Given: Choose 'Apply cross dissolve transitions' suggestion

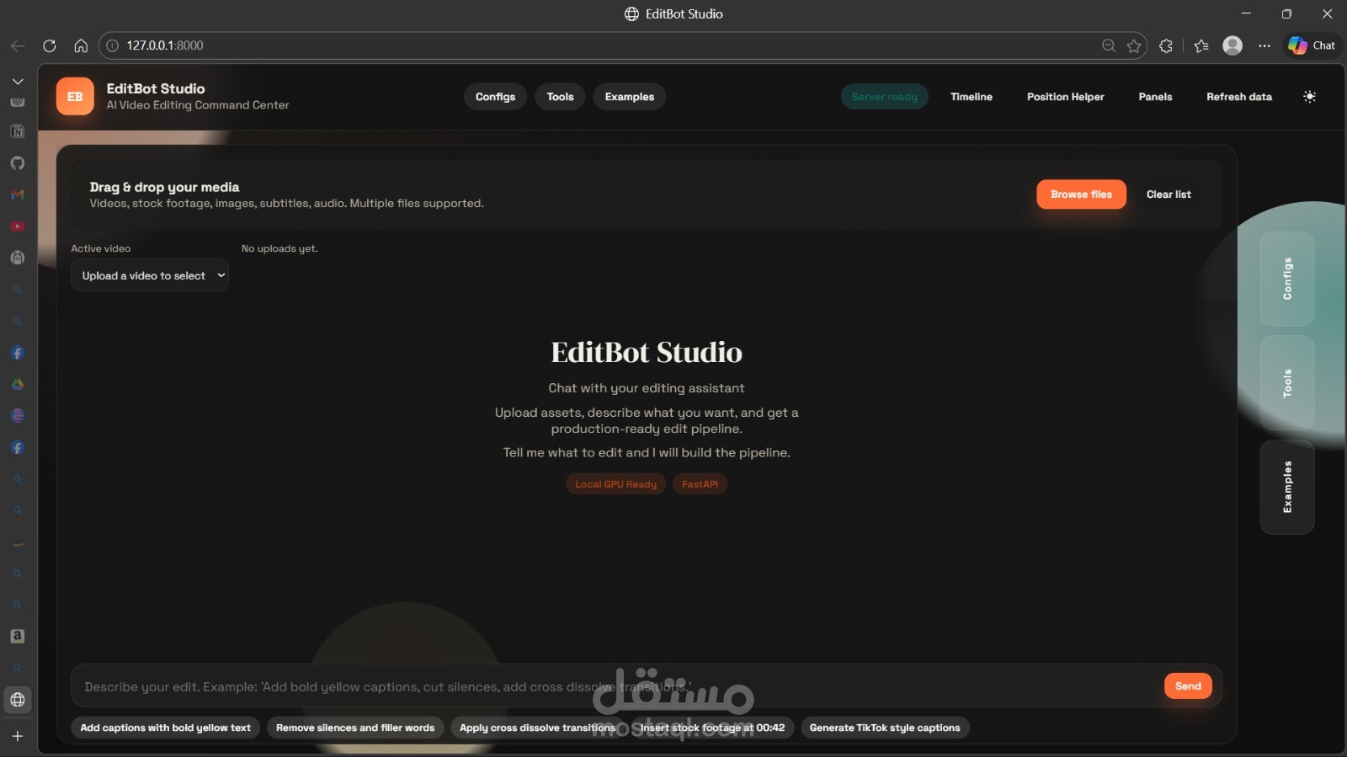Looking at the screenshot, I should (x=537, y=728).
